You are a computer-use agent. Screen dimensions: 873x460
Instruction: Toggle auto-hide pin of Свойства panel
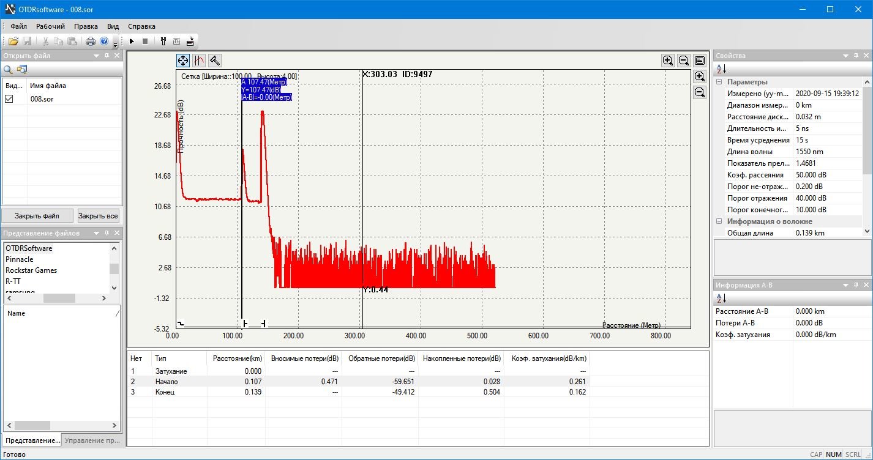[856, 56]
